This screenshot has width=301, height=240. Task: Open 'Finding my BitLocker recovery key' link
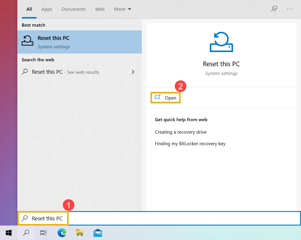190,143
